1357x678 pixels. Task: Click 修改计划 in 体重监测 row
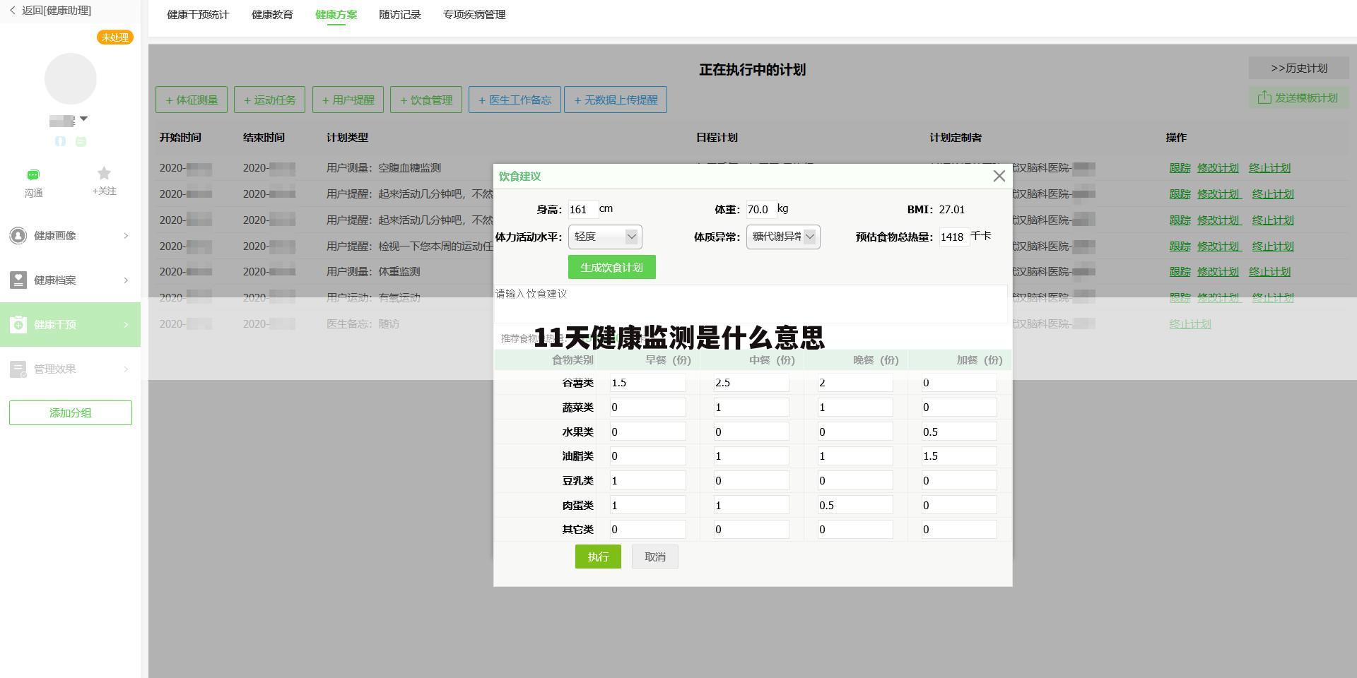click(1218, 272)
